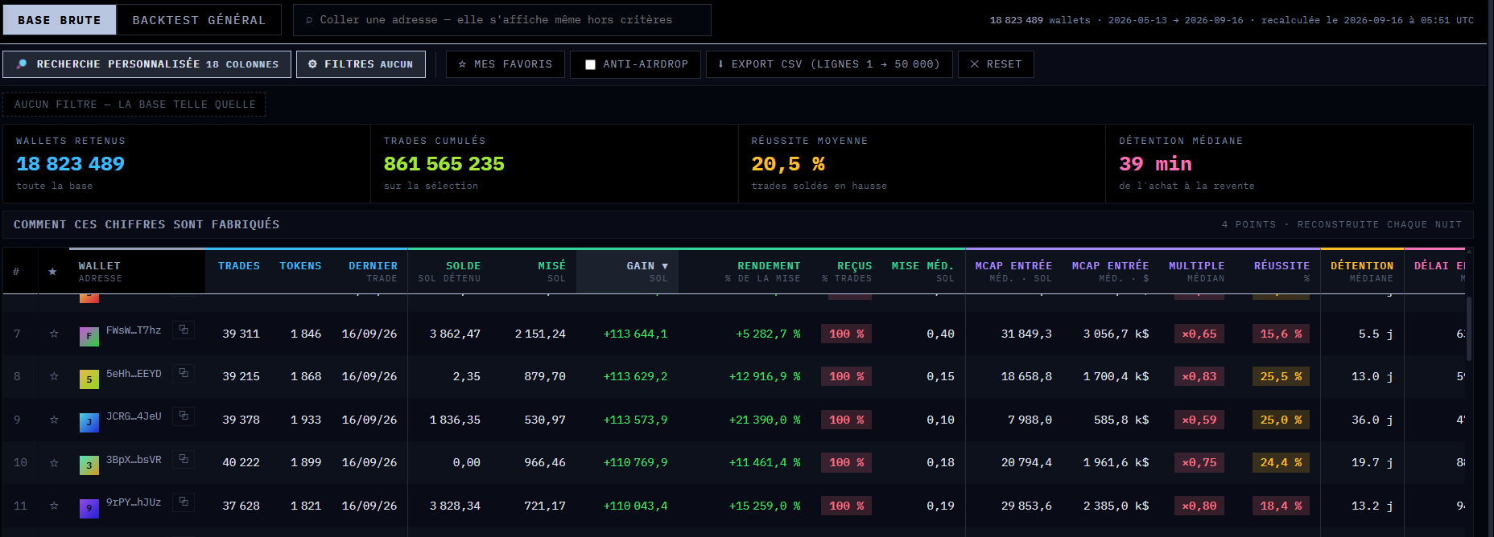The height and width of the screenshot is (537, 1494).
Task: Click the 18 823 489 wallets retenus figure
Action: tap(70, 164)
